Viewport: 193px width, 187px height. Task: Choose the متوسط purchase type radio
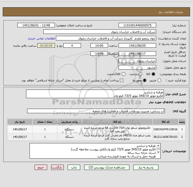click(145, 80)
